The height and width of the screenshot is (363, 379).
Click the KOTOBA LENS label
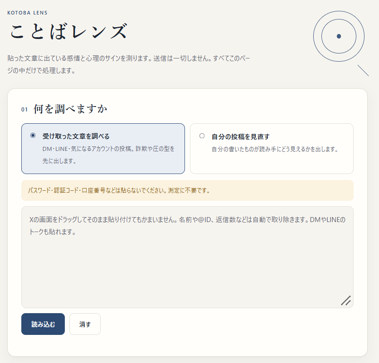click(27, 13)
